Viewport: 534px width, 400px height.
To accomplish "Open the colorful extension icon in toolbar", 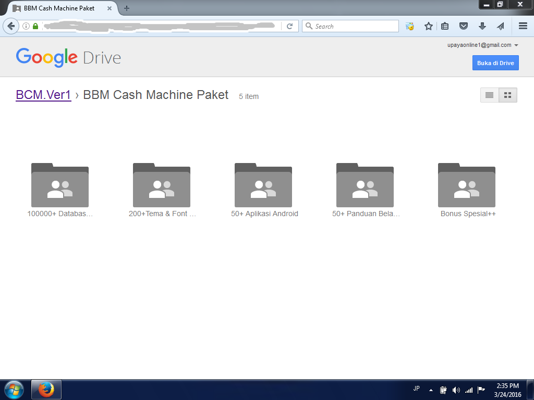I will point(410,26).
